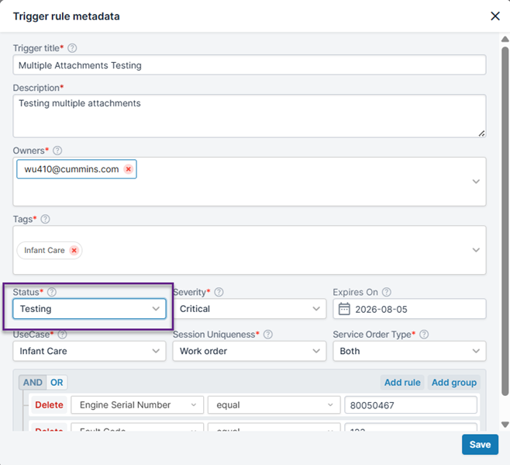Click the Trigger title text field
Viewport: 510px width, 465px height.
click(x=249, y=65)
